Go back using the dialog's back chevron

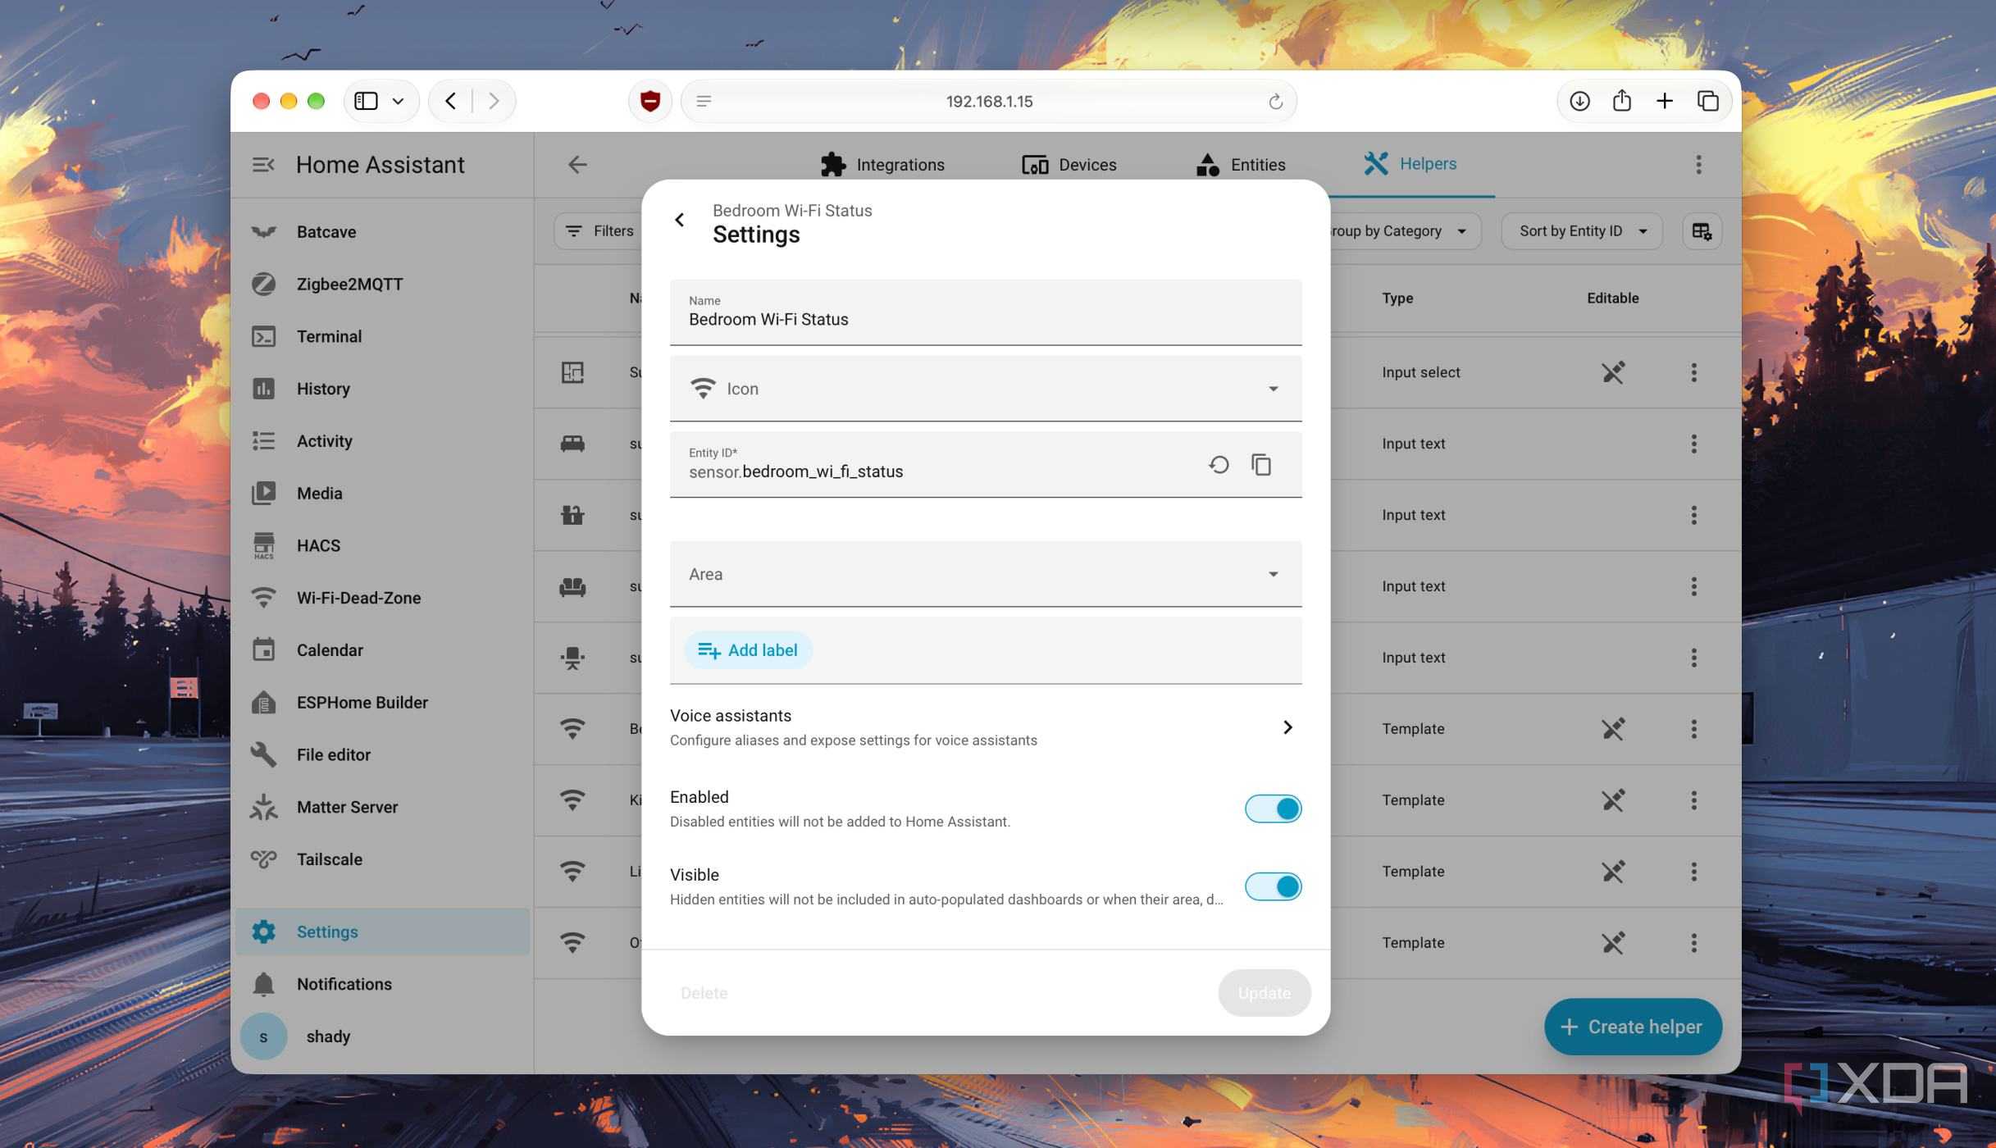point(679,220)
